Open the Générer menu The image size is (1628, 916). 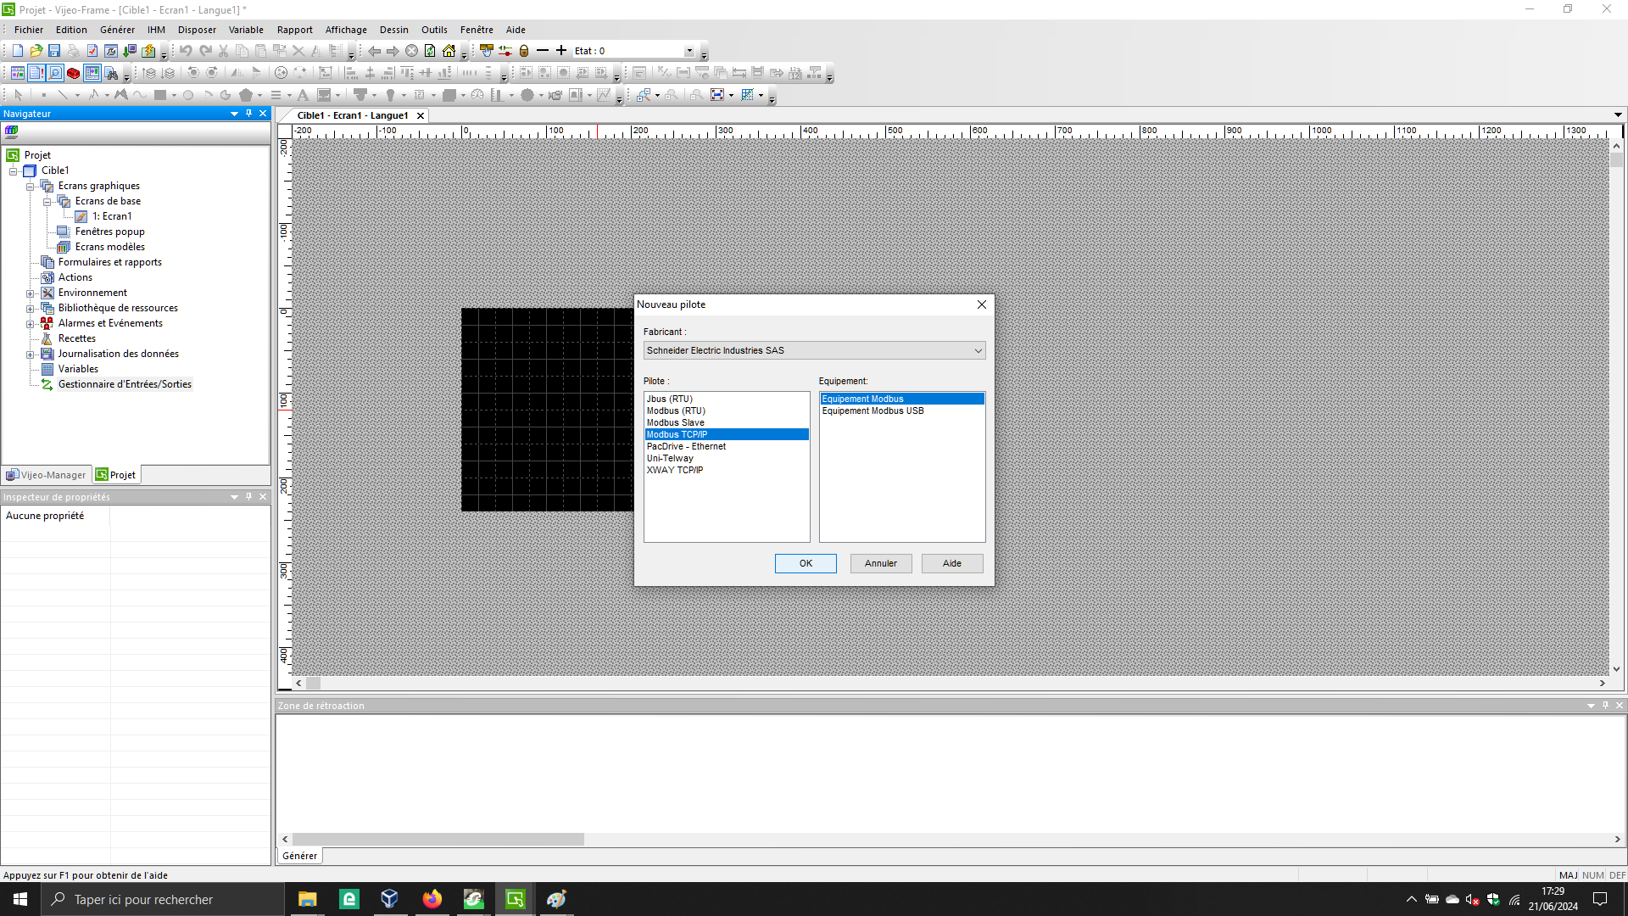pos(117,30)
